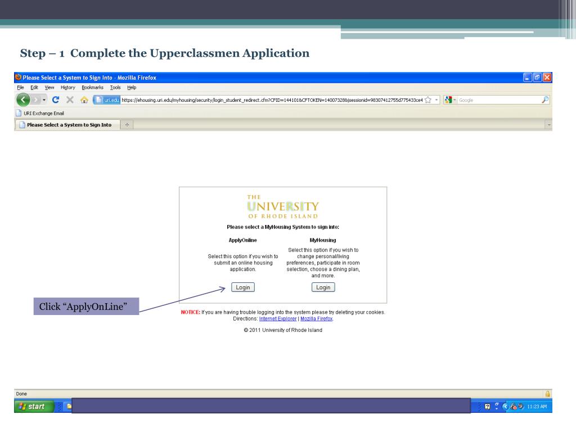Click the tray icon with the red badge

(x=513, y=406)
